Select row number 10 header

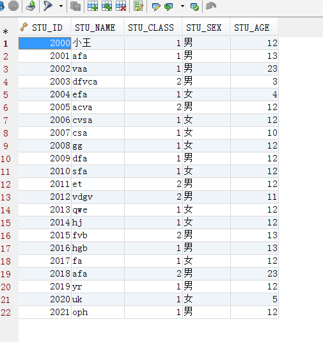point(6,159)
